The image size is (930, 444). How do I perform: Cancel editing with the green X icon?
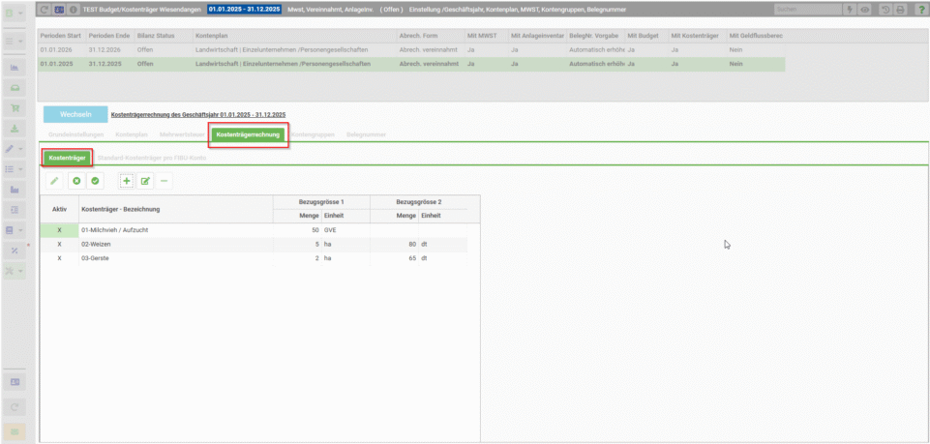76,181
